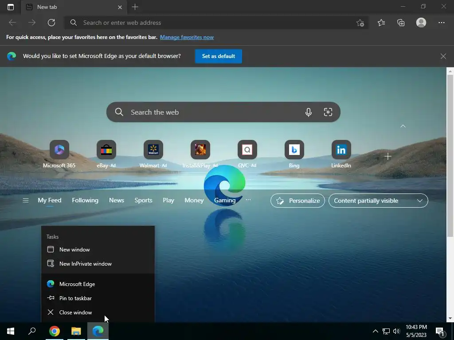Switch to the Play tab
Screen dimensions: 454x340
(168, 201)
